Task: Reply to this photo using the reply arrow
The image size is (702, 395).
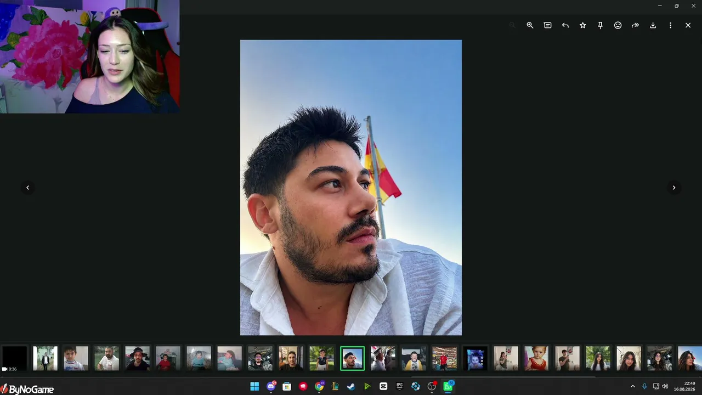Action: pyautogui.click(x=565, y=25)
